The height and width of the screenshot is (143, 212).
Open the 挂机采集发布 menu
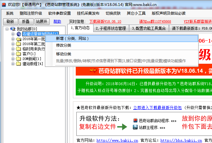88,13
